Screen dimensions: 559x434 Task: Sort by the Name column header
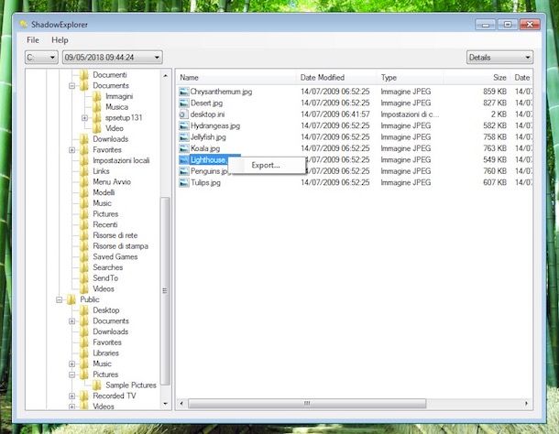[x=236, y=77]
